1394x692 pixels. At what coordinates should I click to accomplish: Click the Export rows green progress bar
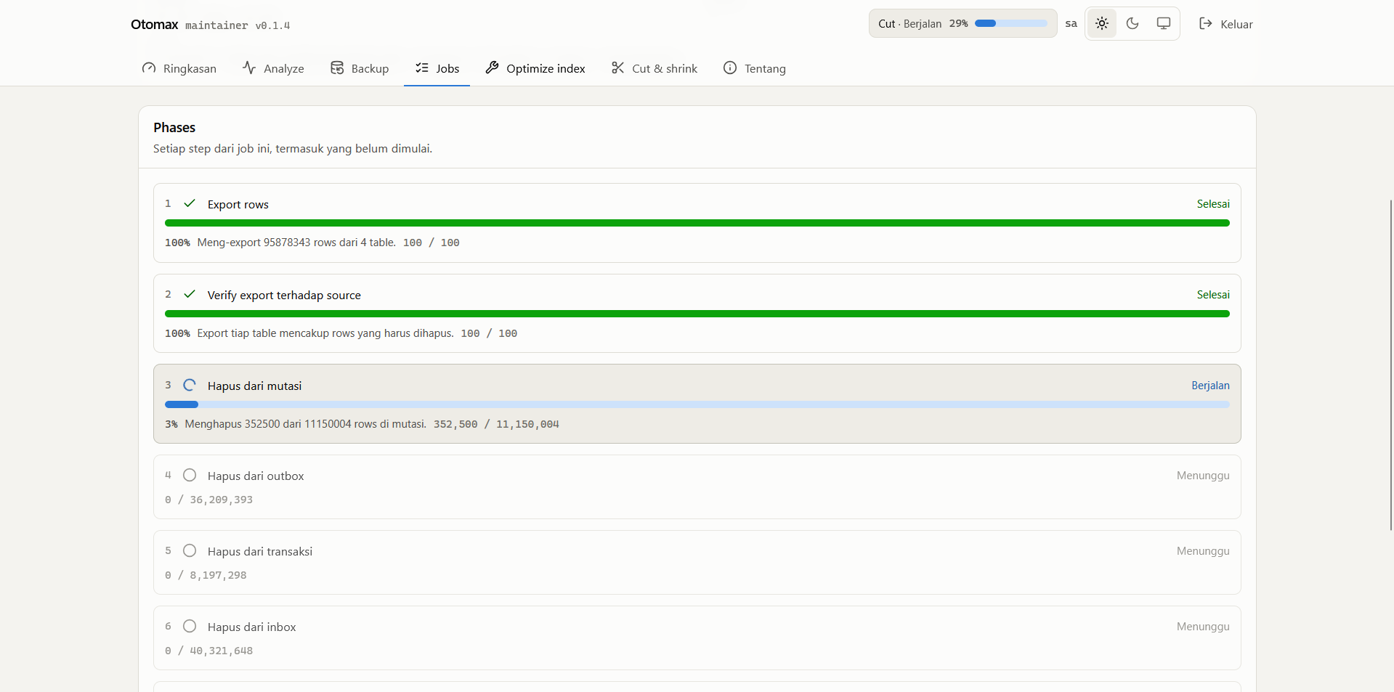[x=697, y=223]
